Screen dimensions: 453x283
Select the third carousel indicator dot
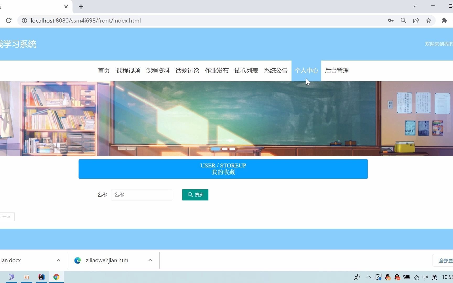[x=233, y=149]
